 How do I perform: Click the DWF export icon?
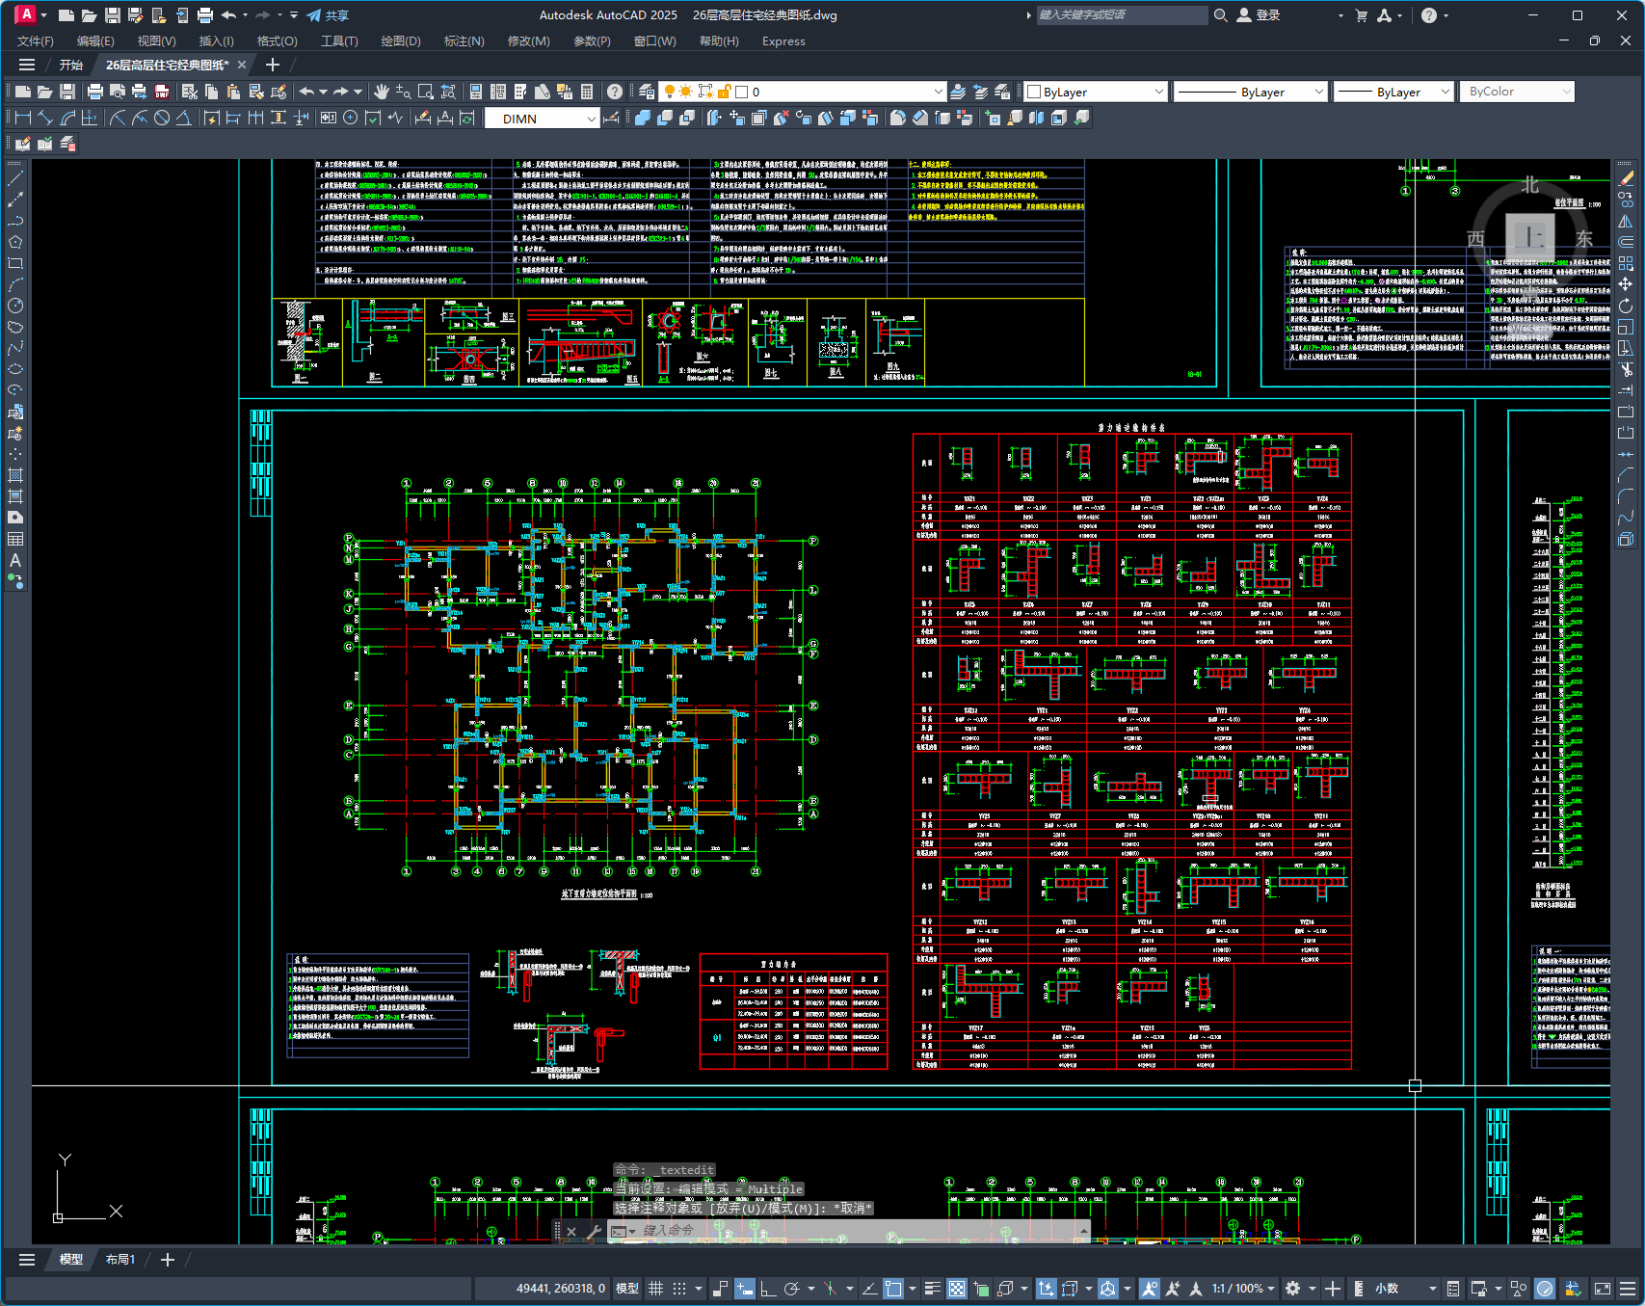point(162,92)
